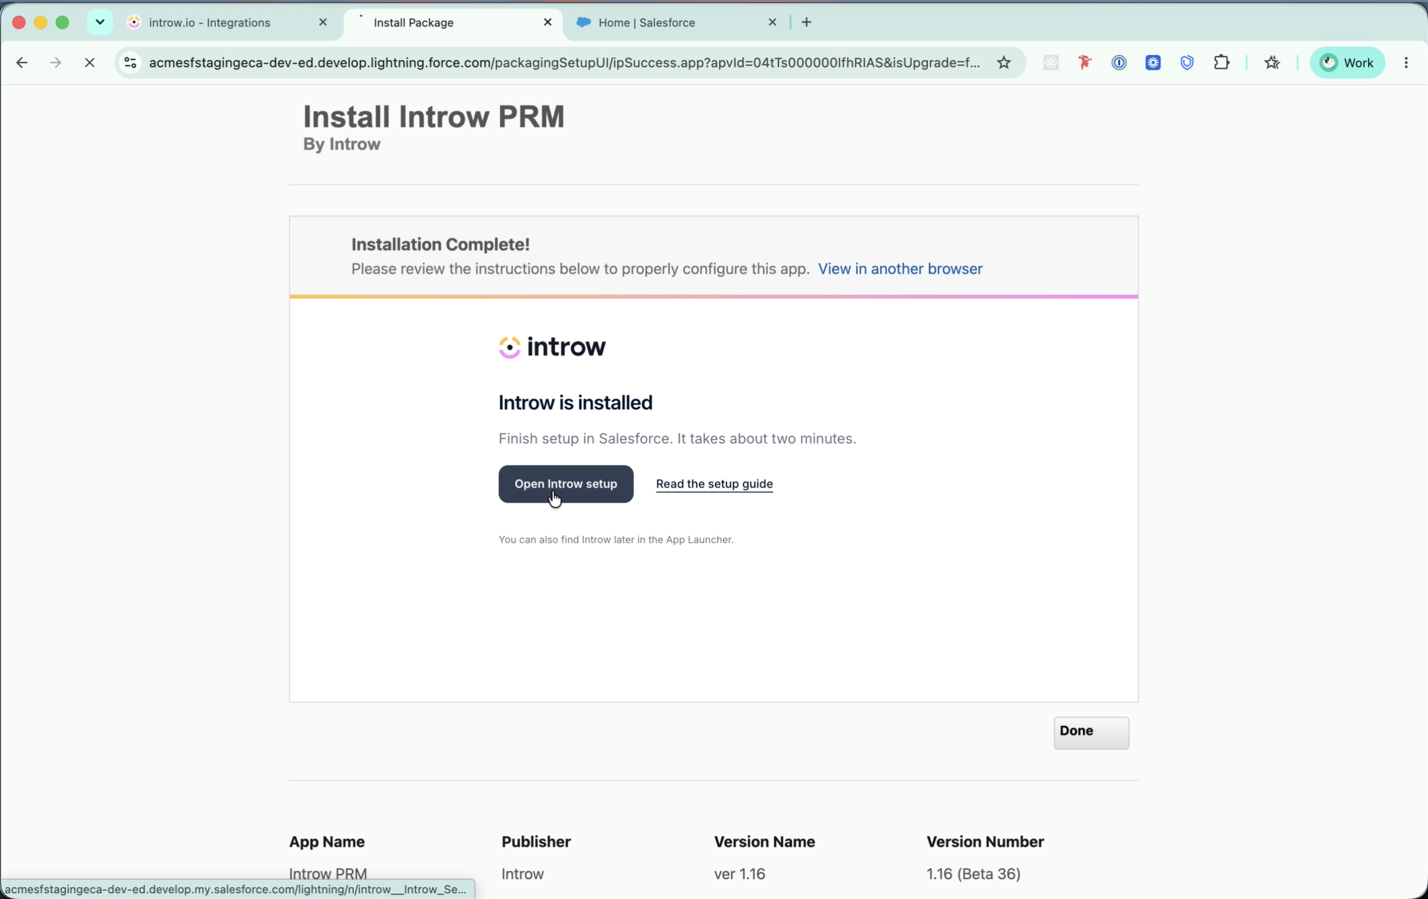The image size is (1428, 899).
Task: Open the Work profile button
Action: click(x=1347, y=63)
